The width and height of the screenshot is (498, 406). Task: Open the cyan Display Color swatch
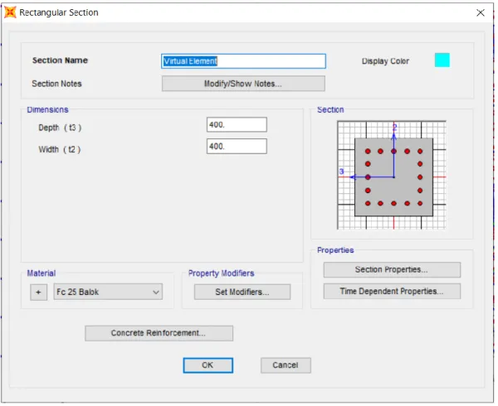442,60
